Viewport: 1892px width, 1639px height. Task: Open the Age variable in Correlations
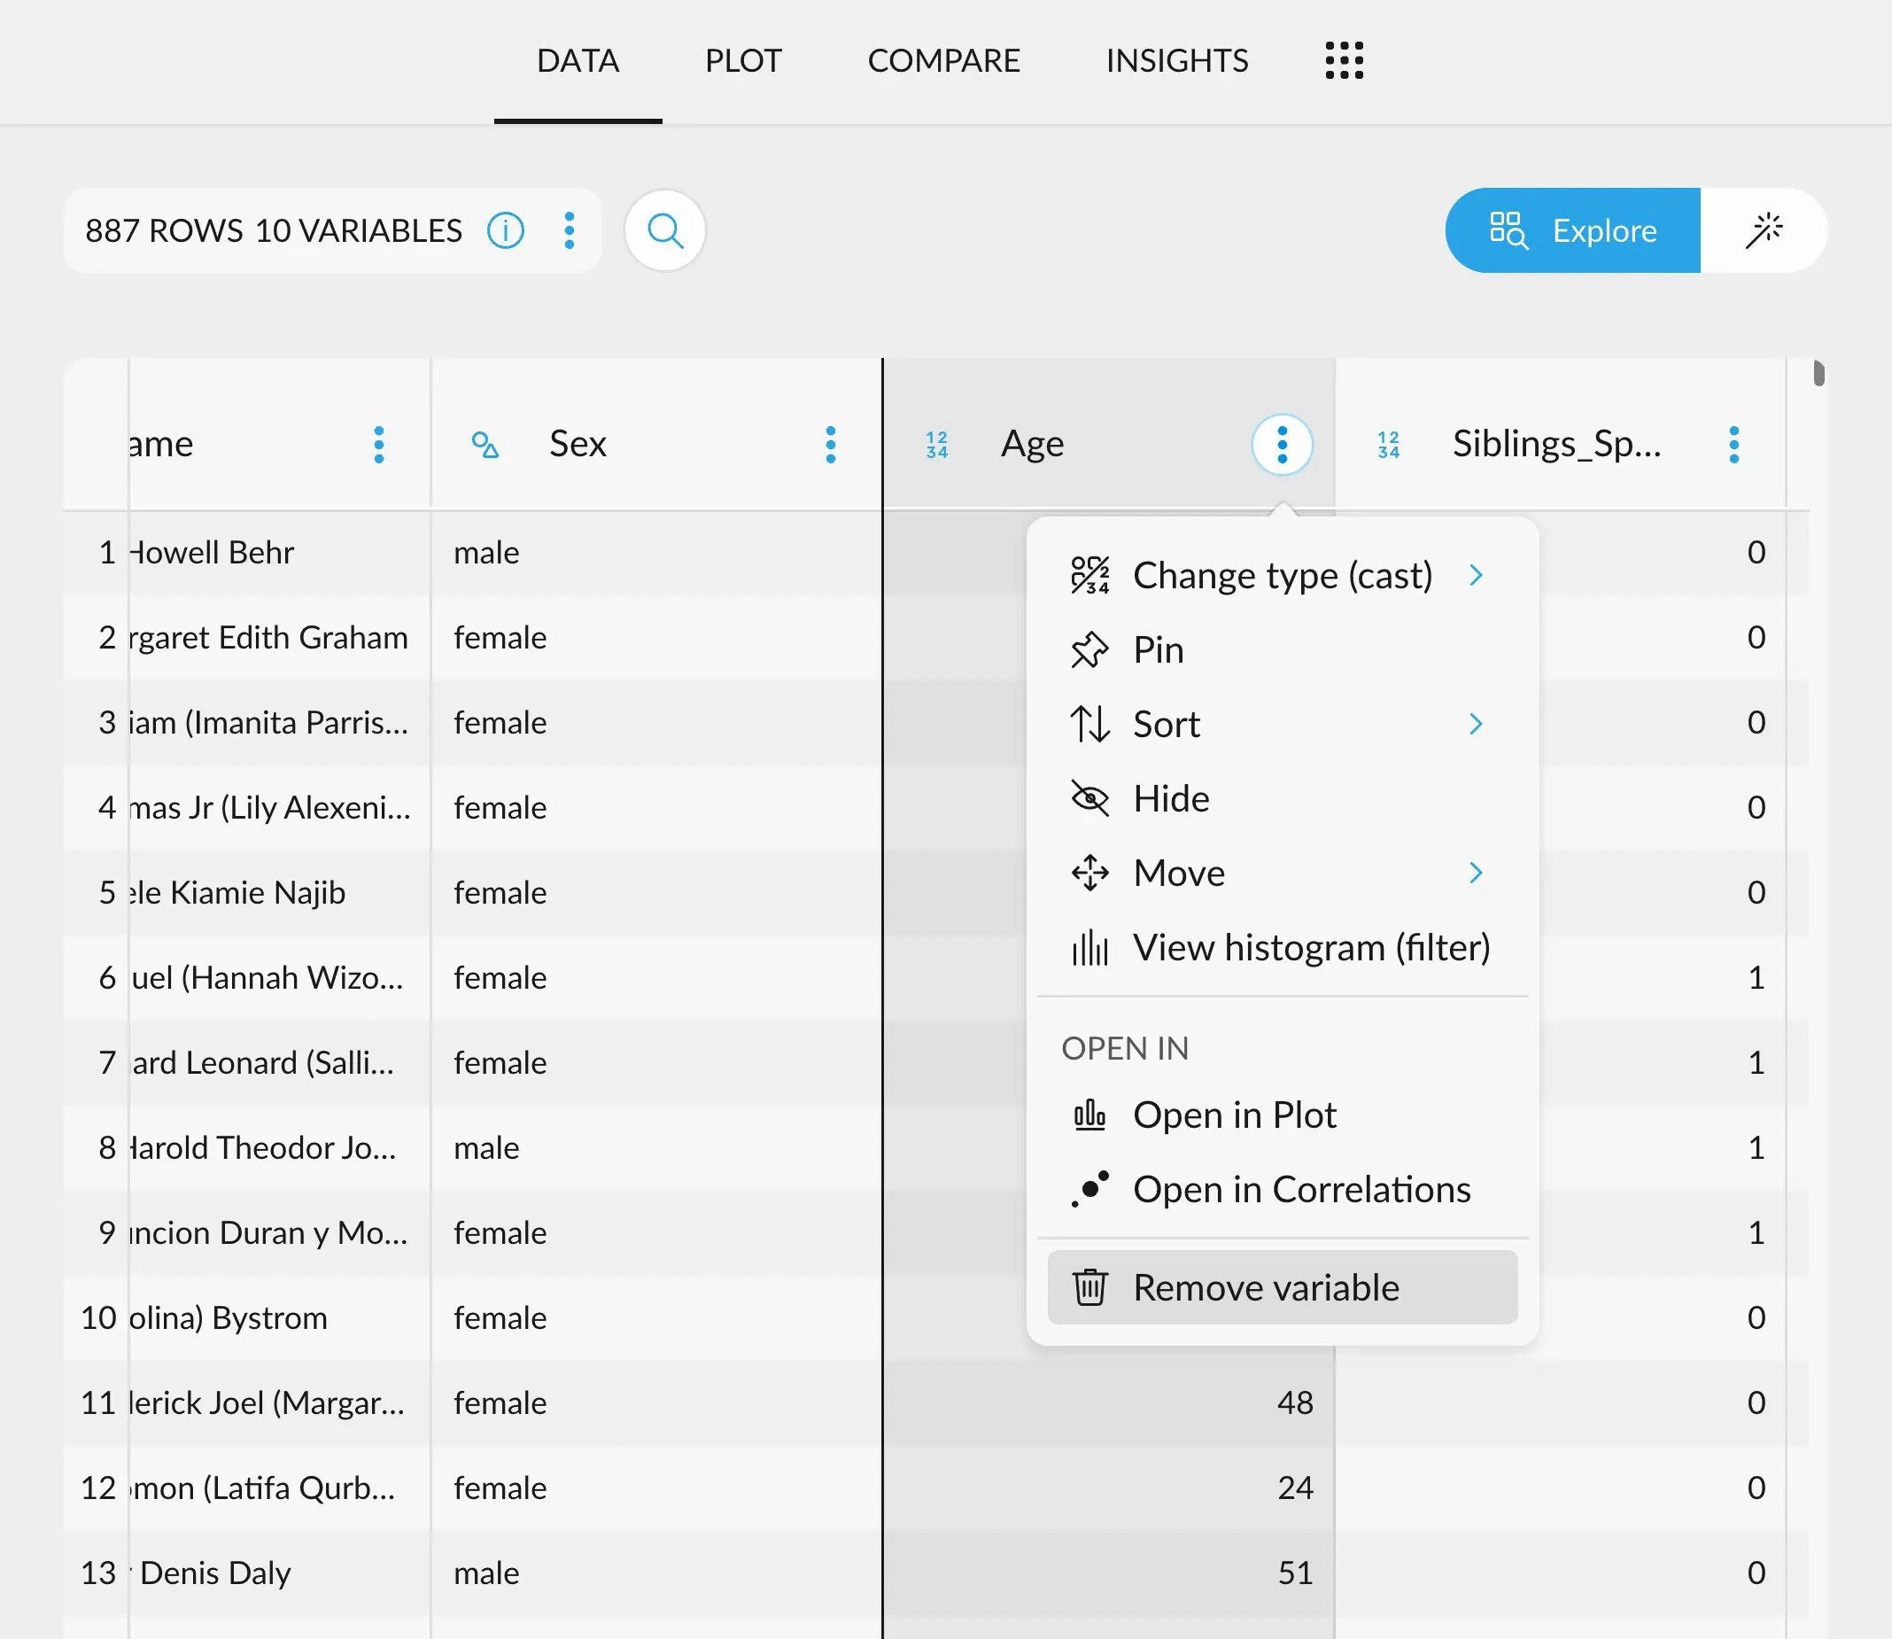click(1301, 1188)
